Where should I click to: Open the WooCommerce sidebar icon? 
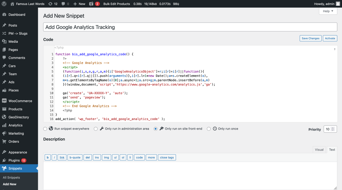point(4,101)
